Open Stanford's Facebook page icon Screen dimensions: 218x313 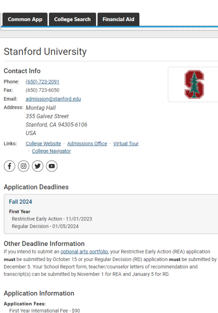(9, 166)
